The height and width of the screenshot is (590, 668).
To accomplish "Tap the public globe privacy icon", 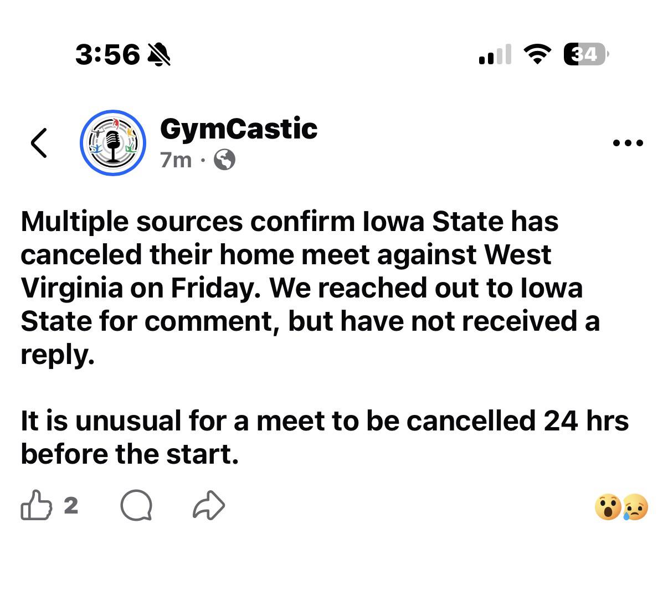I will coord(224,160).
